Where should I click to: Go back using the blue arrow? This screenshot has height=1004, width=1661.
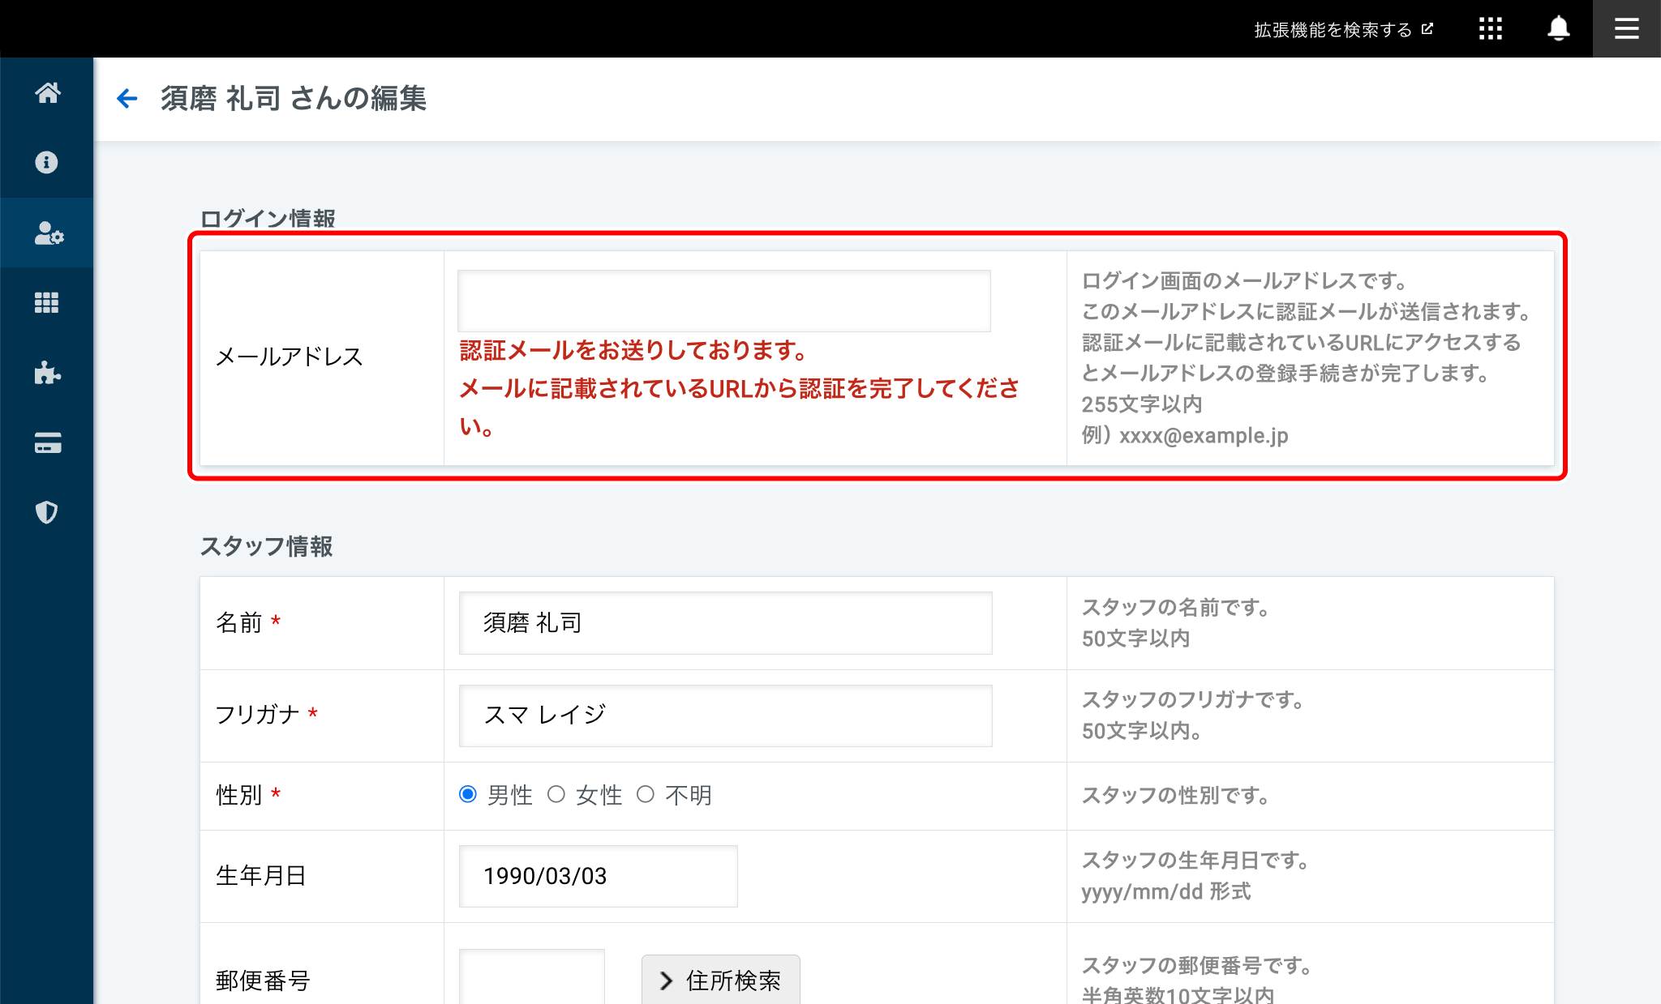click(127, 99)
